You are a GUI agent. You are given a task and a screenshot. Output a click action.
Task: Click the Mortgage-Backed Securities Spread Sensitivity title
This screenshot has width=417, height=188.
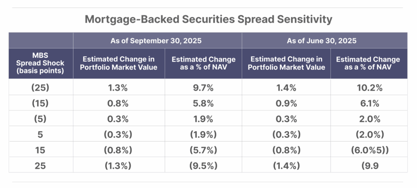pos(208,19)
